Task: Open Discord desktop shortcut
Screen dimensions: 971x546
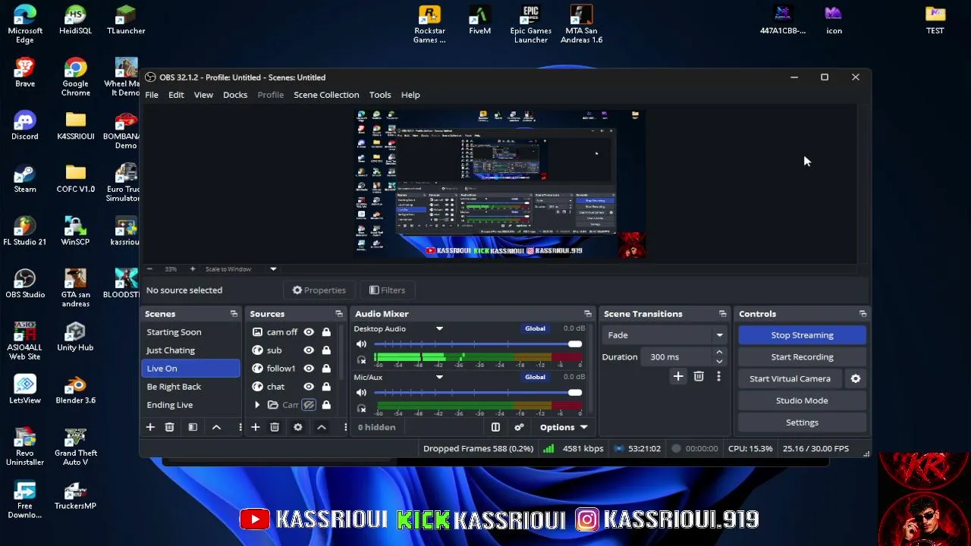Action: (x=25, y=125)
